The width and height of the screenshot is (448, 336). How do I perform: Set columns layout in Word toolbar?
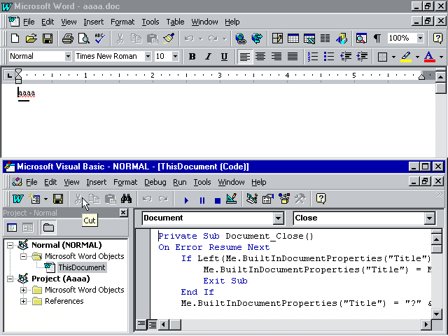point(325,38)
